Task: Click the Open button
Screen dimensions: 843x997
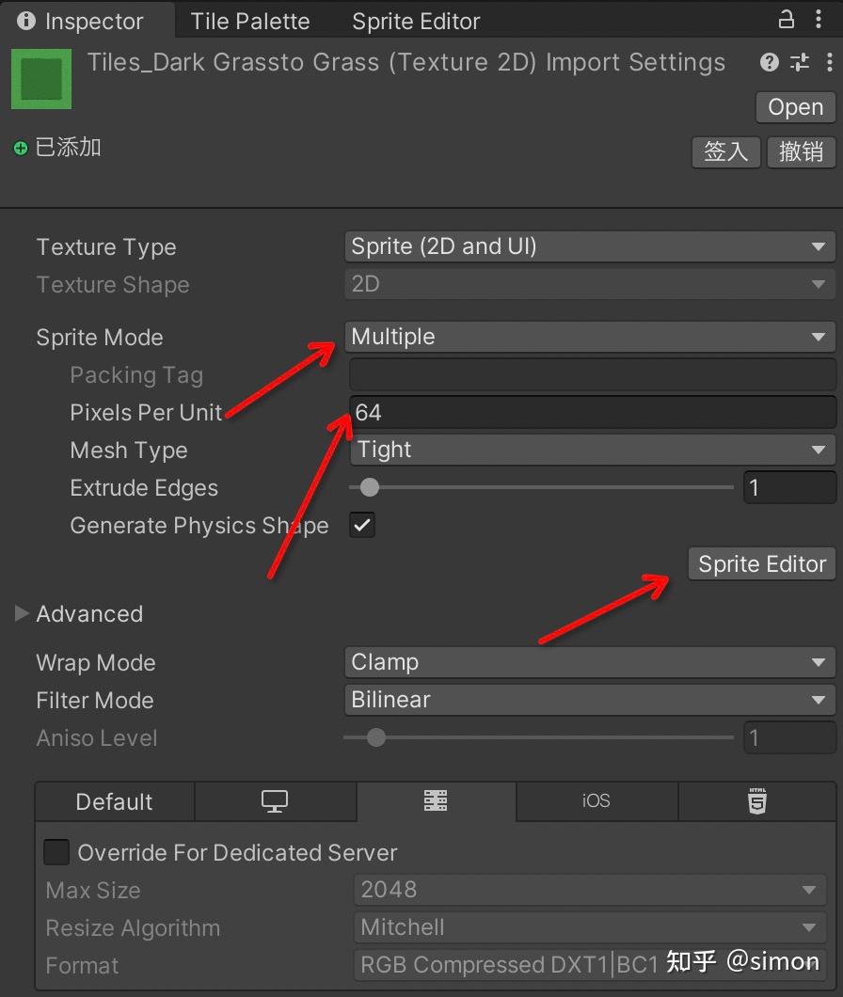Action: click(794, 107)
